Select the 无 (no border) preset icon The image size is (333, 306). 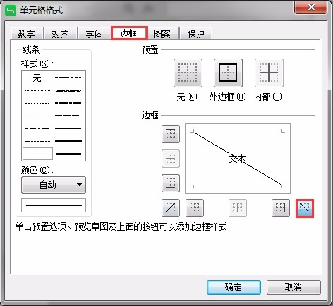188,73
